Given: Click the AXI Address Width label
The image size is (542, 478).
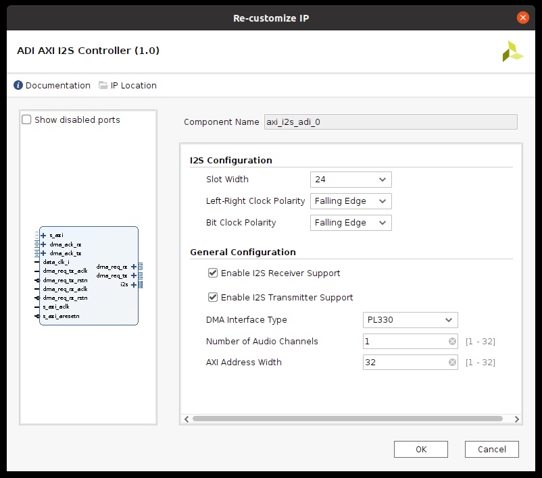Looking at the screenshot, I should pos(244,363).
